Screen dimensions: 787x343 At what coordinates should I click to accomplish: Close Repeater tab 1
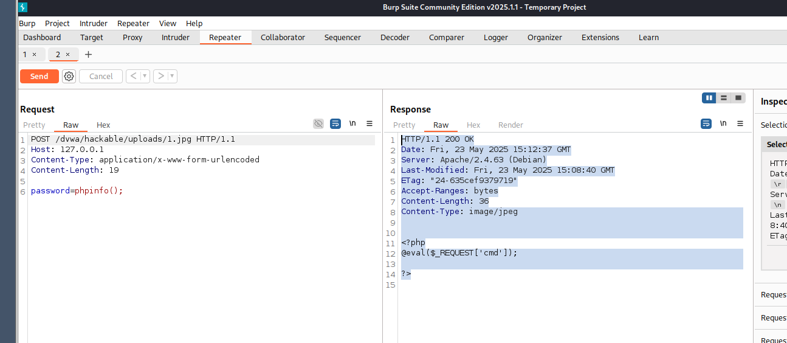(34, 54)
